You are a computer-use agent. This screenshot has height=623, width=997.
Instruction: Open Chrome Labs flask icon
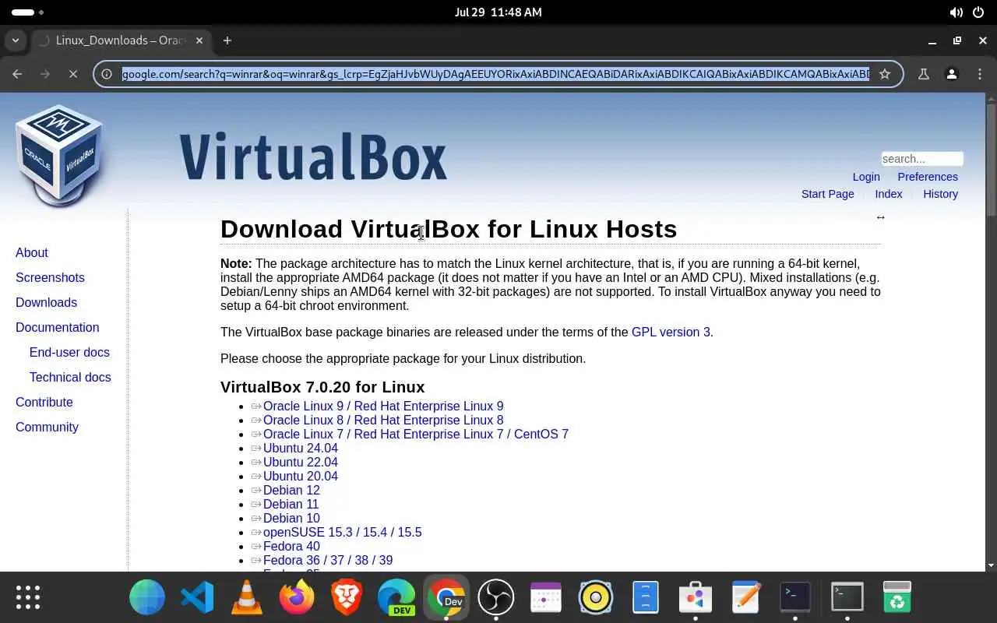923,74
